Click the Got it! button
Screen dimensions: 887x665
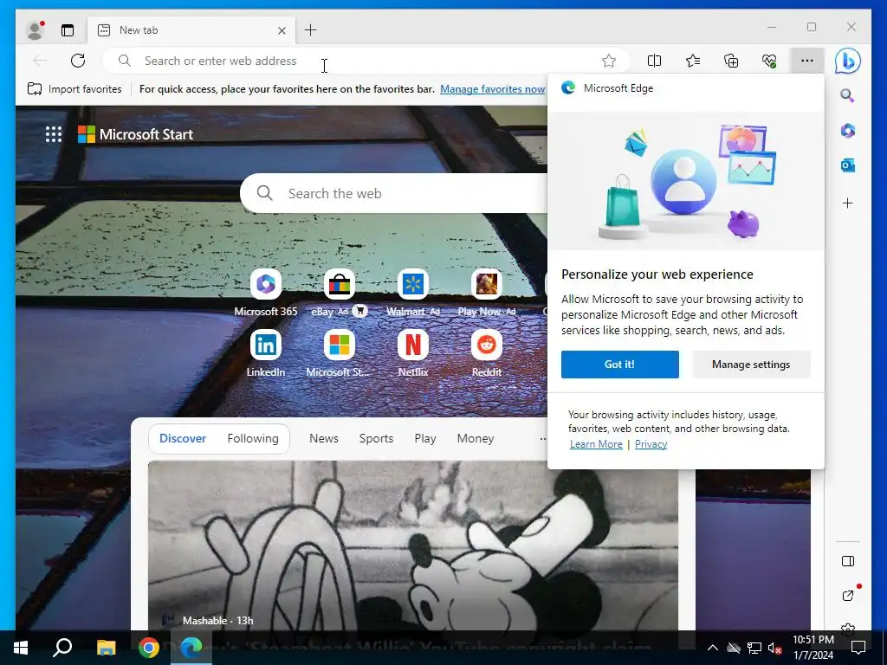(620, 365)
